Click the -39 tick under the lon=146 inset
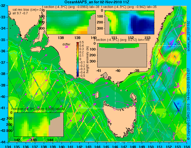191x148 pixels. pyautogui.click(x=137, y=71)
